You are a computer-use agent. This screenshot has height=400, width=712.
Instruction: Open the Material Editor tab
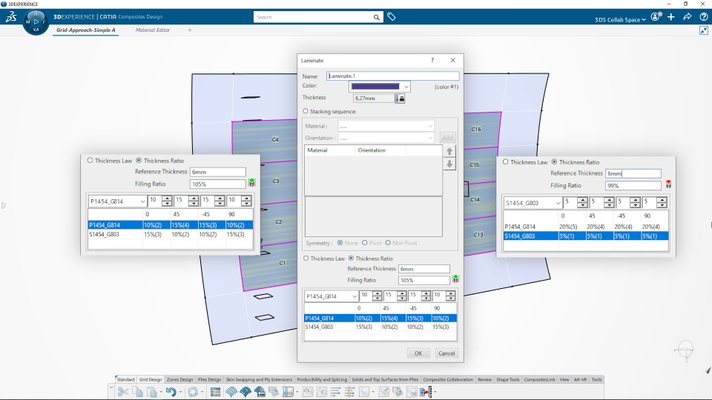click(x=153, y=30)
